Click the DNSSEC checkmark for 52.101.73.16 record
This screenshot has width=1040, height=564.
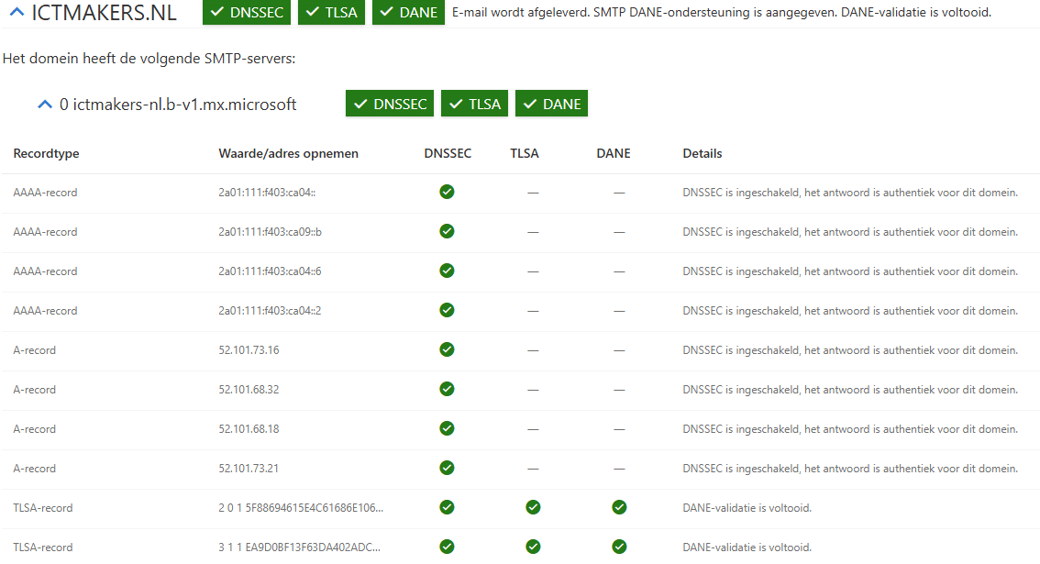point(447,349)
